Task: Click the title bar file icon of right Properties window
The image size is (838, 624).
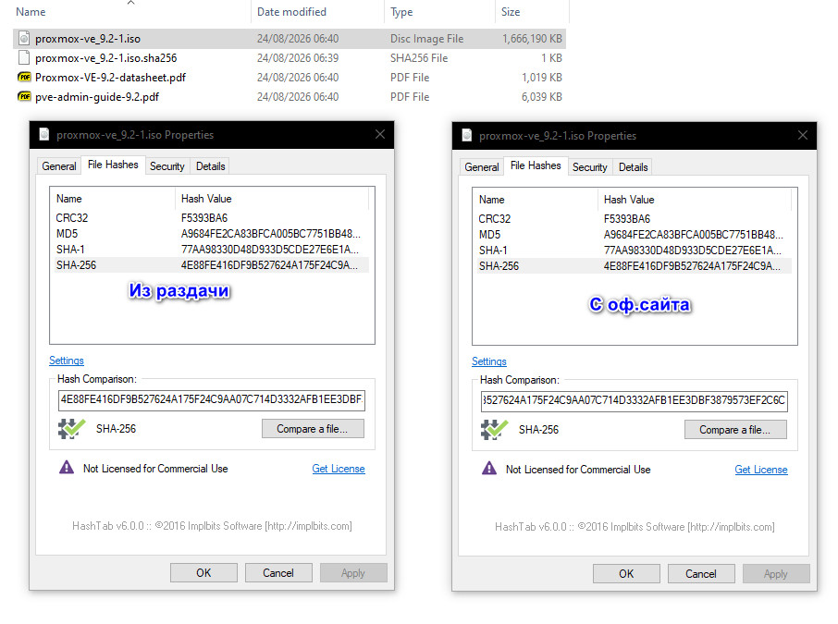Action: click(x=467, y=136)
